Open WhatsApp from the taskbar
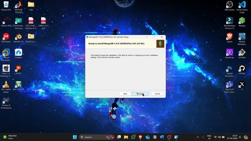The height and width of the screenshot is (141, 251). click(x=133, y=137)
